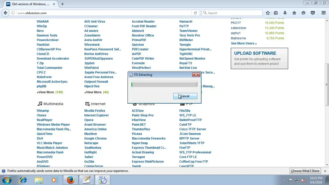Open the Picasa link
The height and width of the screenshot is (185, 329).
click(137, 134)
